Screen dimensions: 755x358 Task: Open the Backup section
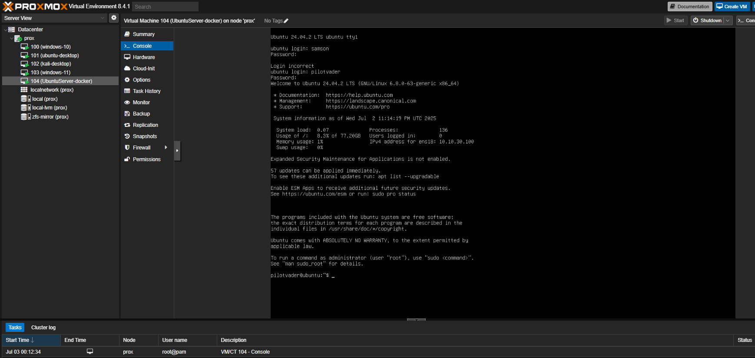pyautogui.click(x=147, y=114)
